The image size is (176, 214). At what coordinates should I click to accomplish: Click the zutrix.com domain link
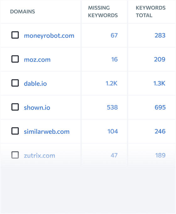(40, 155)
